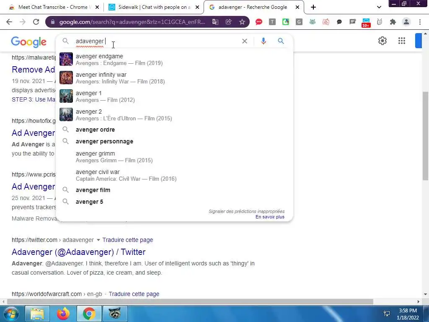Screen dimensions: 429x322
Task: Pick the avenger ordre suggestion
Action: click(174, 130)
